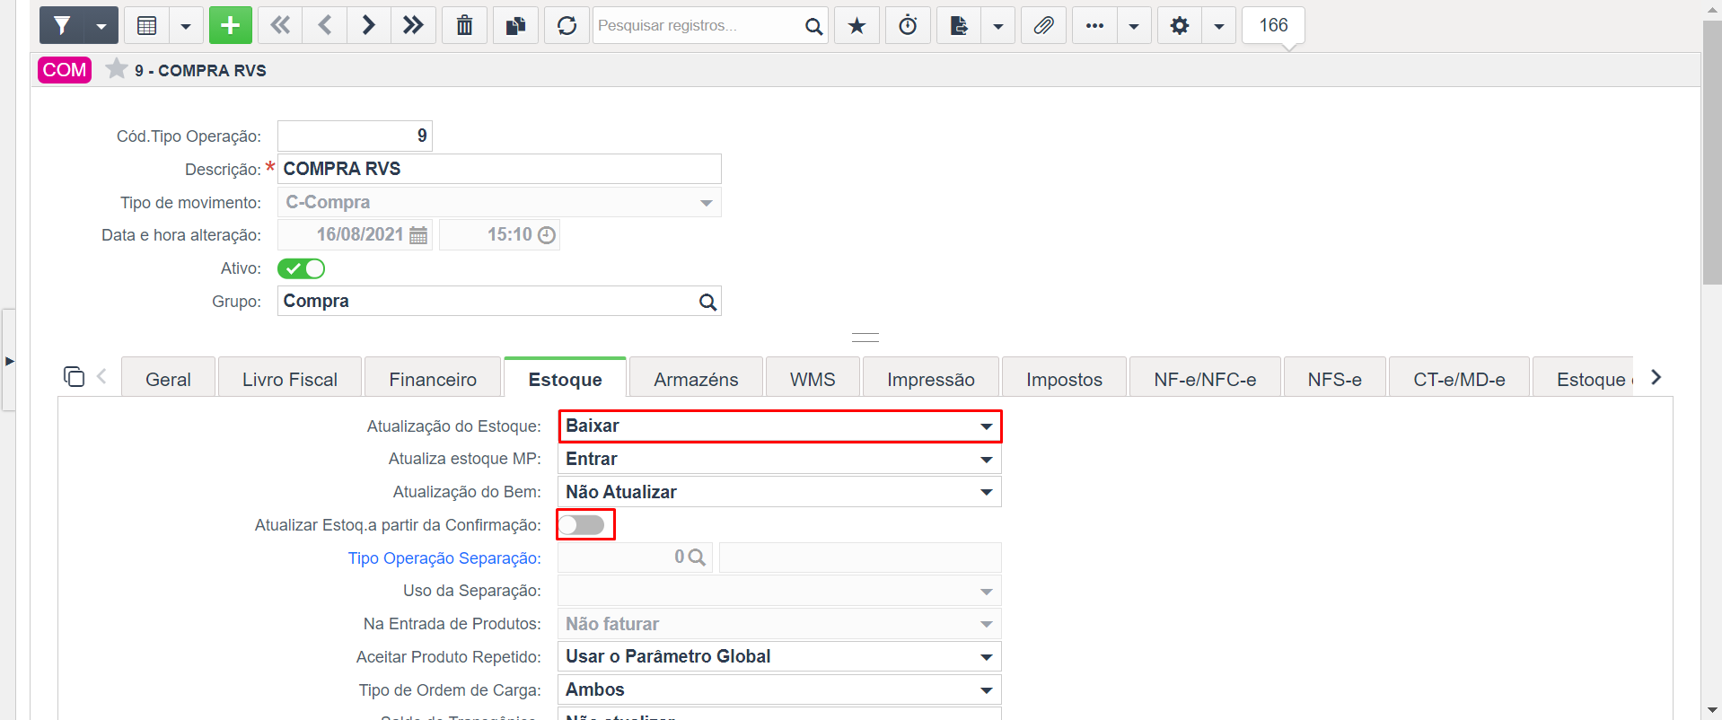The image size is (1722, 720).
Task: Click the Descrição field COMPRA RVS
Action: coord(499,169)
